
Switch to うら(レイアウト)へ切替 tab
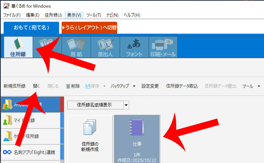tap(89, 28)
